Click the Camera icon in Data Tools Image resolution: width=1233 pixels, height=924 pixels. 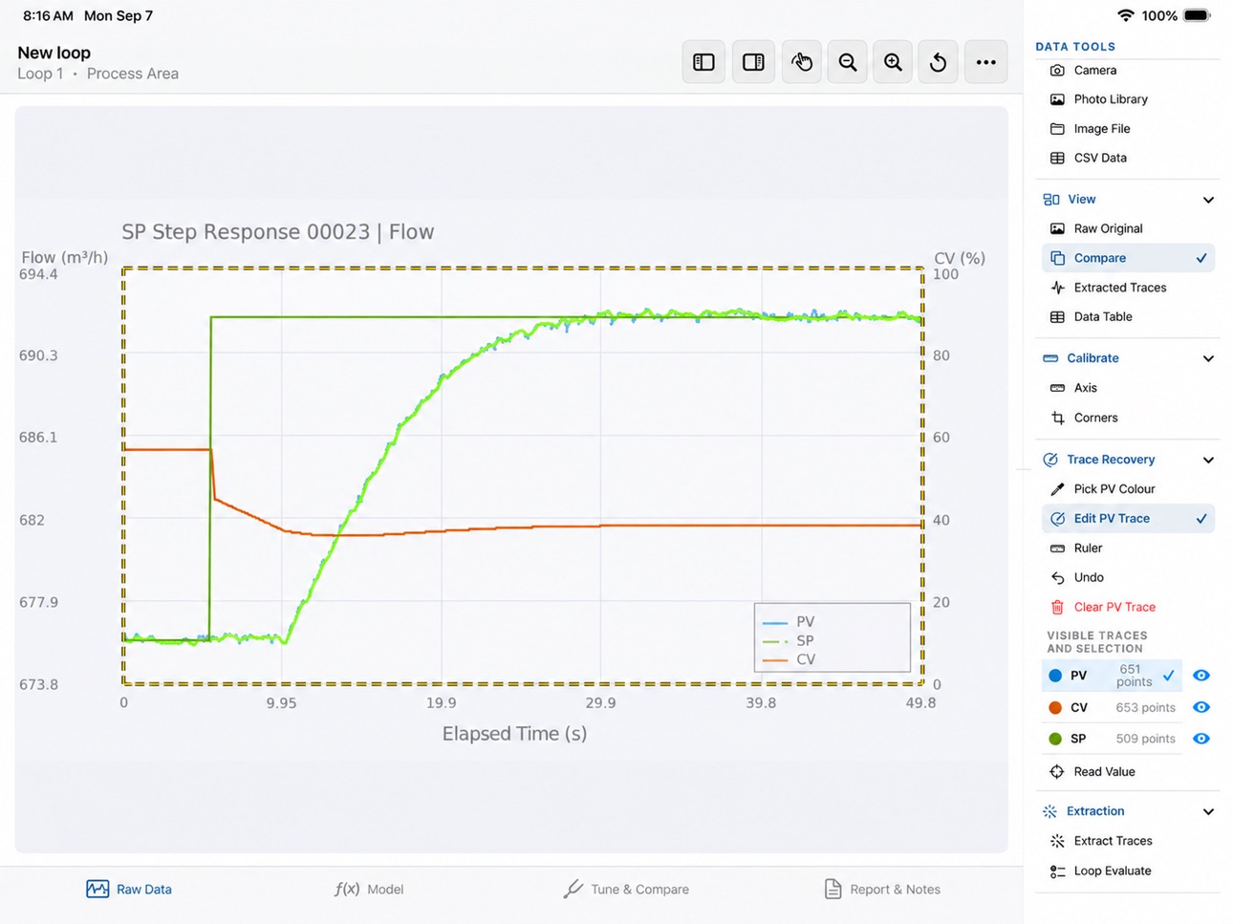1057,71
